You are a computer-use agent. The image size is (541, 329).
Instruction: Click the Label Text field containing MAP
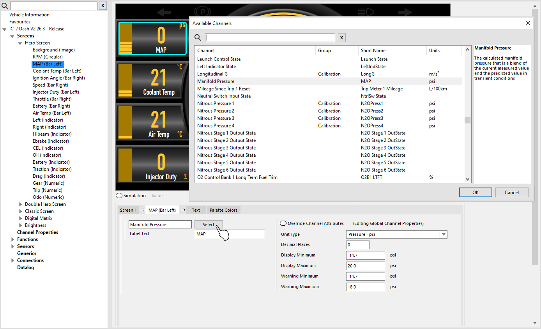230,234
